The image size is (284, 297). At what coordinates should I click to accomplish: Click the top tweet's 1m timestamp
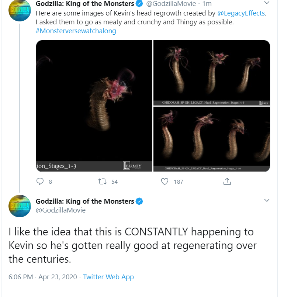click(207, 4)
